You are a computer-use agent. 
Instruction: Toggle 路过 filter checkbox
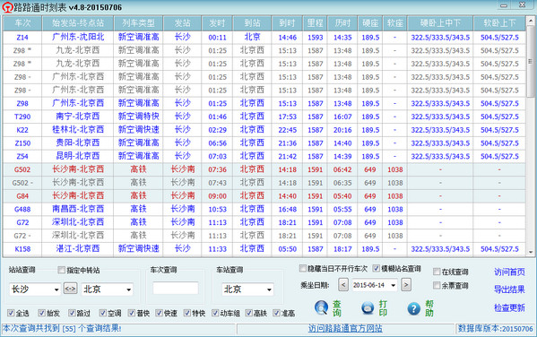(72, 313)
